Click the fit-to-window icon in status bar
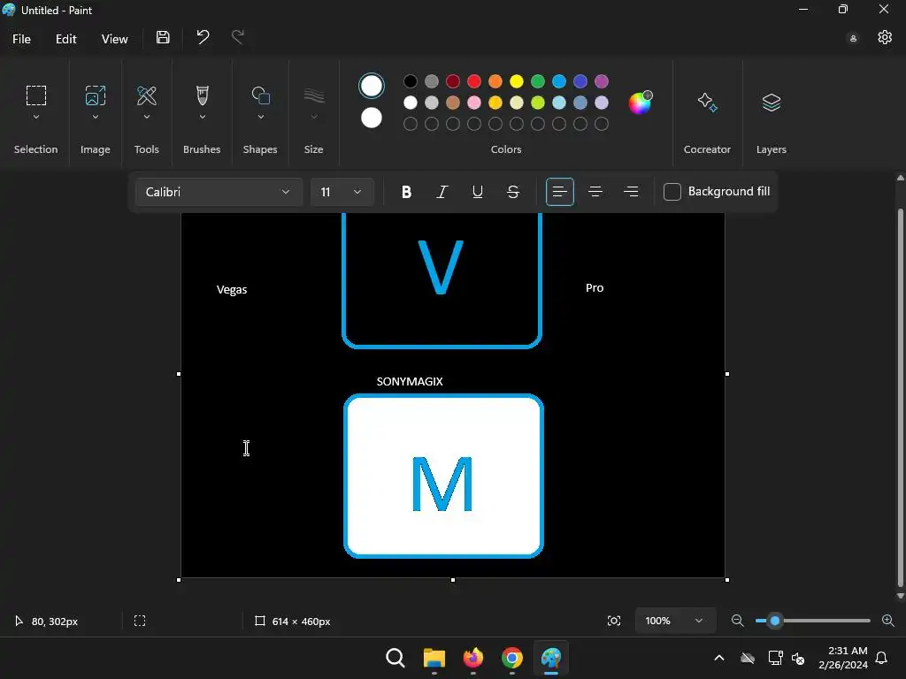Image resolution: width=906 pixels, height=679 pixels. coord(614,621)
